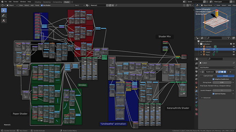Switch to the Compositing workspace tab
The height and width of the screenshot is (132, 236).
[x=57, y=2]
